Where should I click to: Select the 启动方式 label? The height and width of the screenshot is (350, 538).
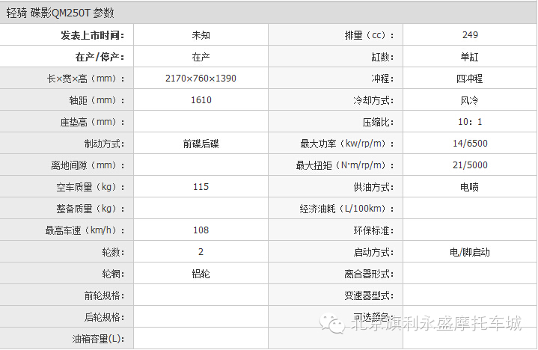tap(373, 252)
